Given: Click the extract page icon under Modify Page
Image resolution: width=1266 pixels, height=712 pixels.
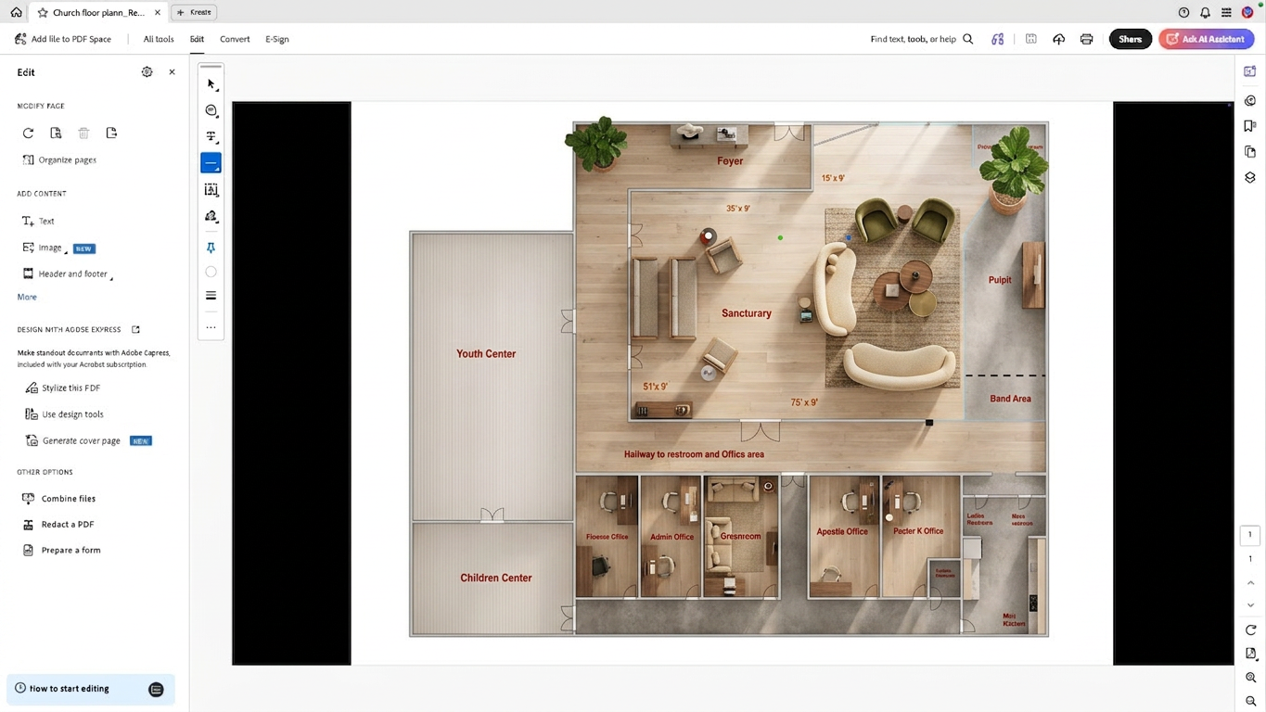Looking at the screenshot, I should pyautogui.click(x=56, y=133).
